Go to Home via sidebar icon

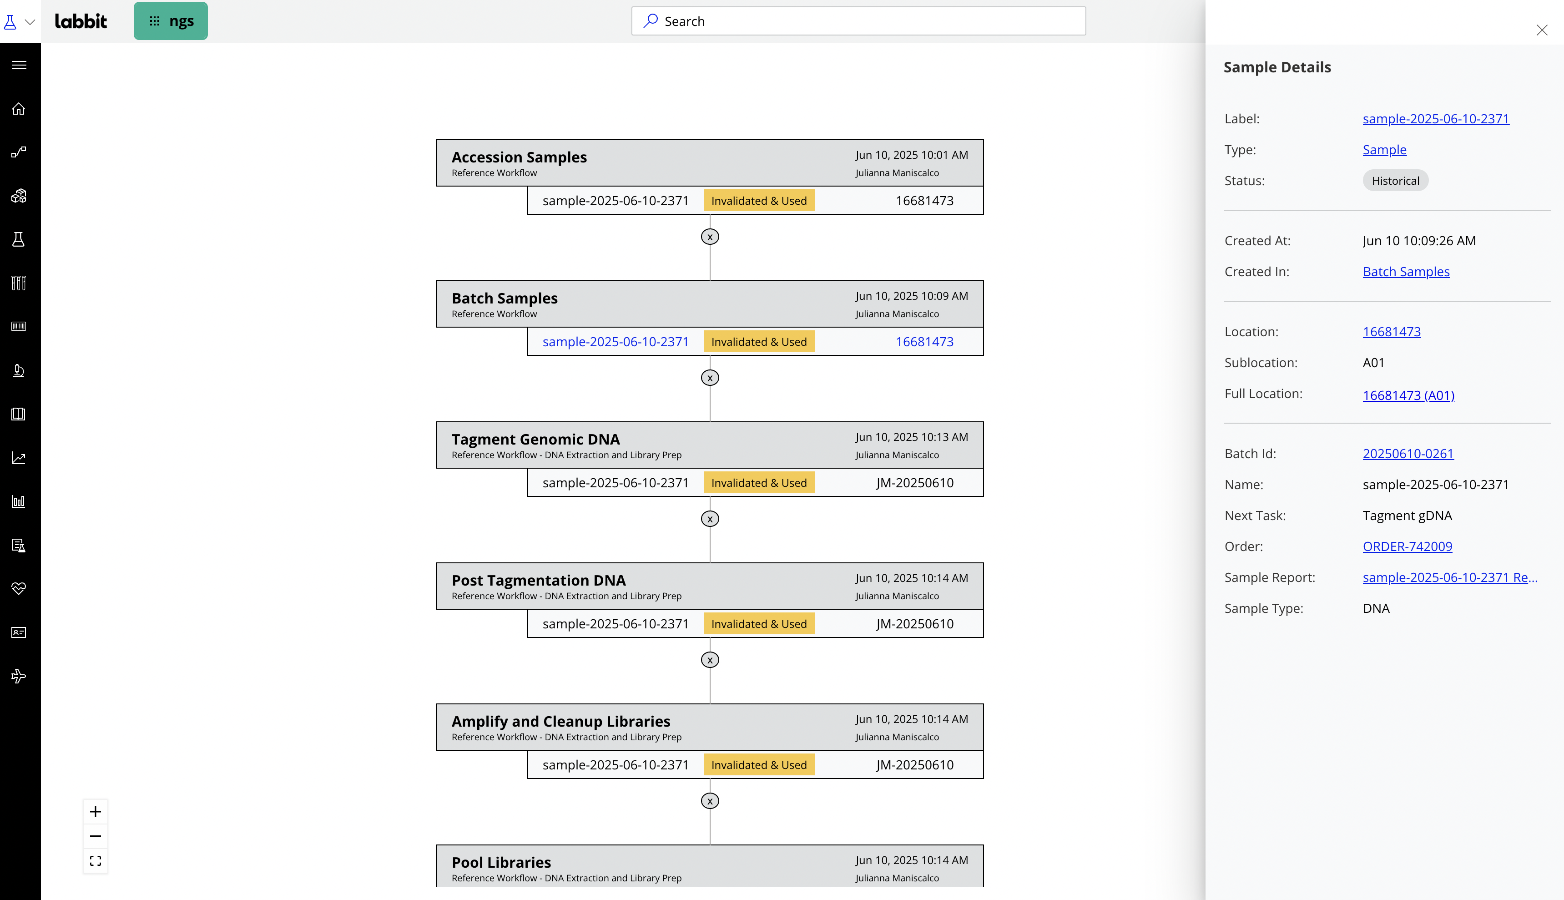click(x=19, y=109)
